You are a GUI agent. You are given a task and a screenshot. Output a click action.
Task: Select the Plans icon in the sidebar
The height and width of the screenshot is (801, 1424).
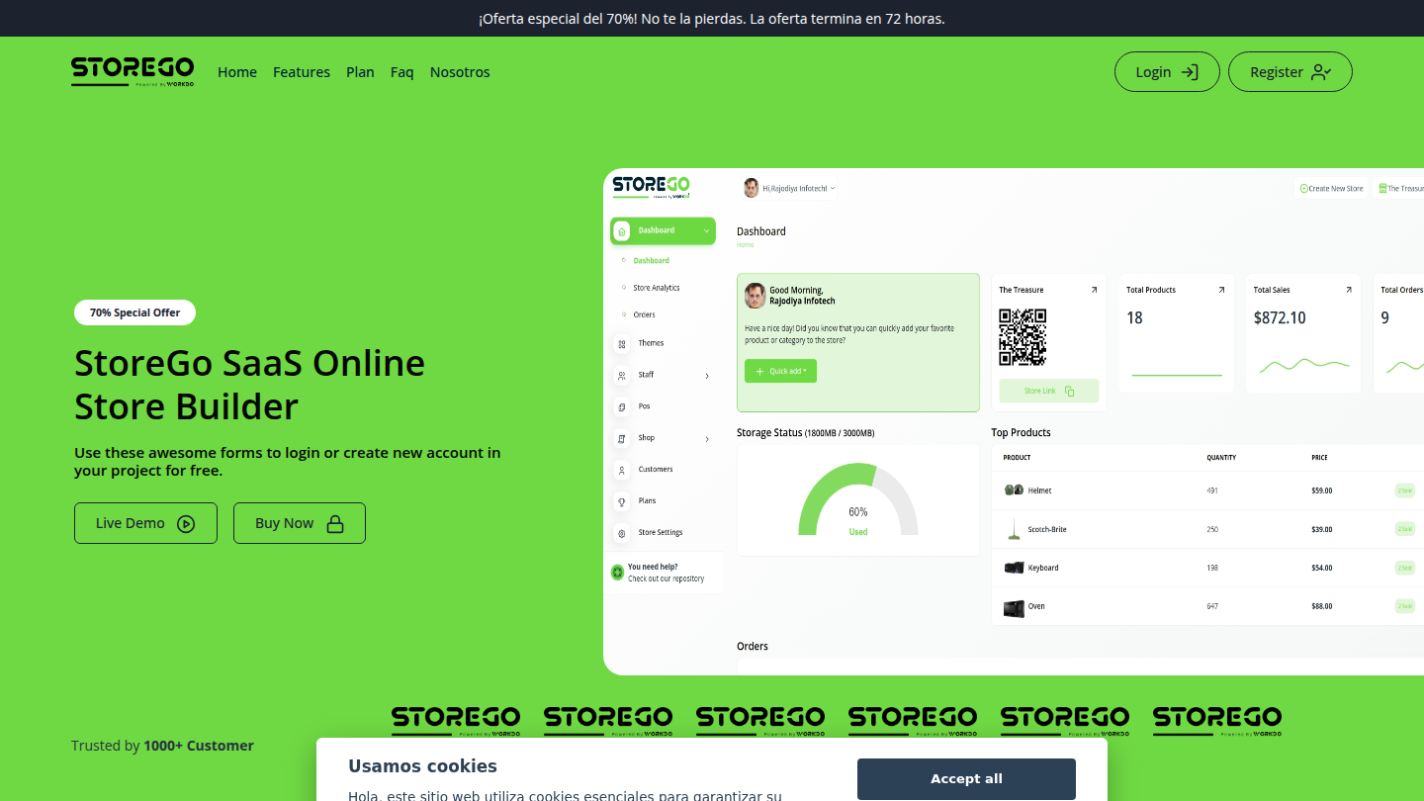tap(623, 500)
